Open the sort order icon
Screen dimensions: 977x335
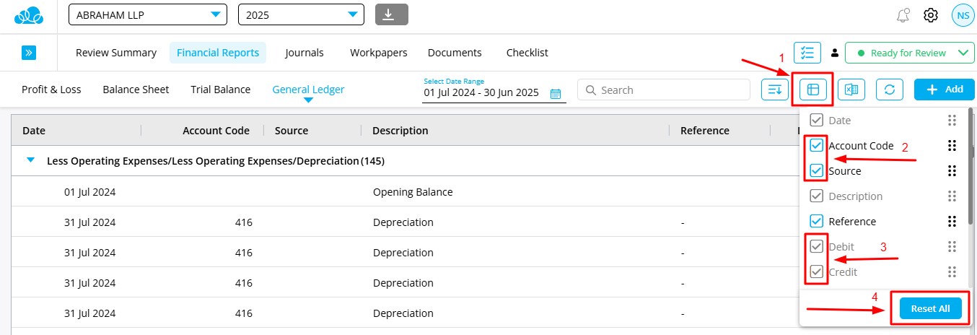(x=774, y=90)
